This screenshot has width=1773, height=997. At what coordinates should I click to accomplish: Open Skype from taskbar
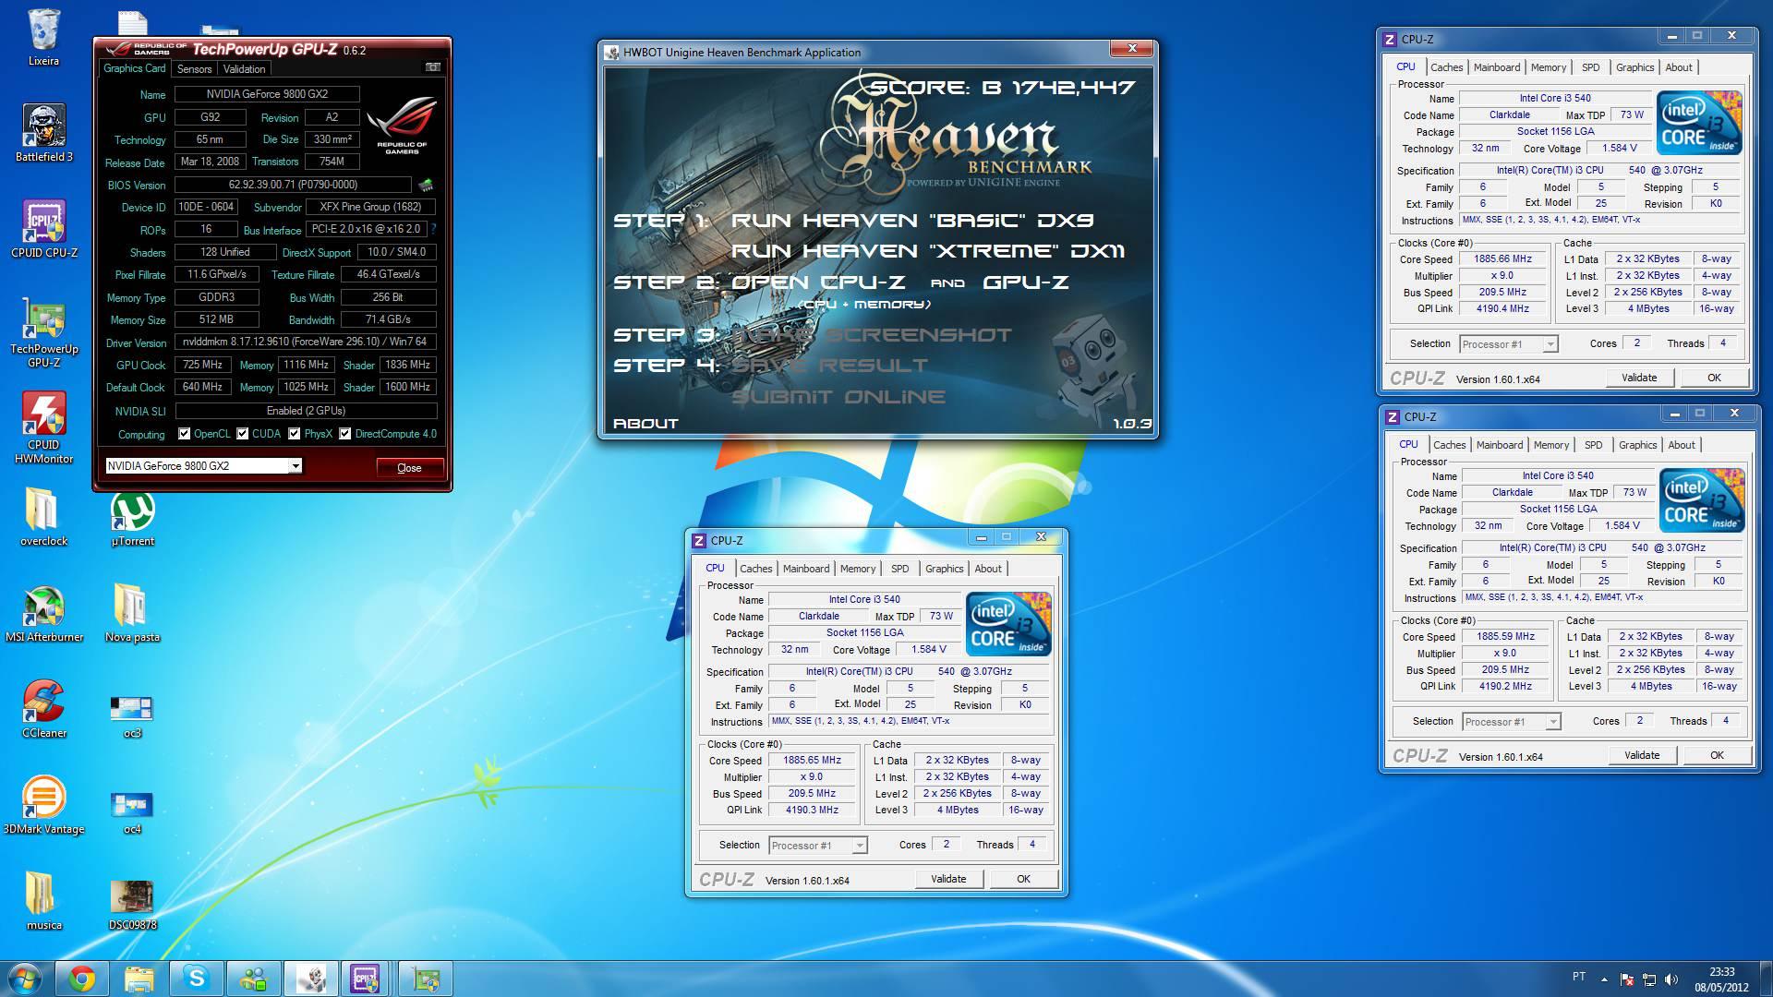pyautogui.click(x=197, y=979)
